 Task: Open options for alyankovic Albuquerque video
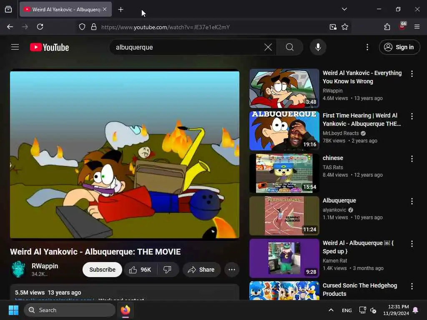click(x=412, y=201)
